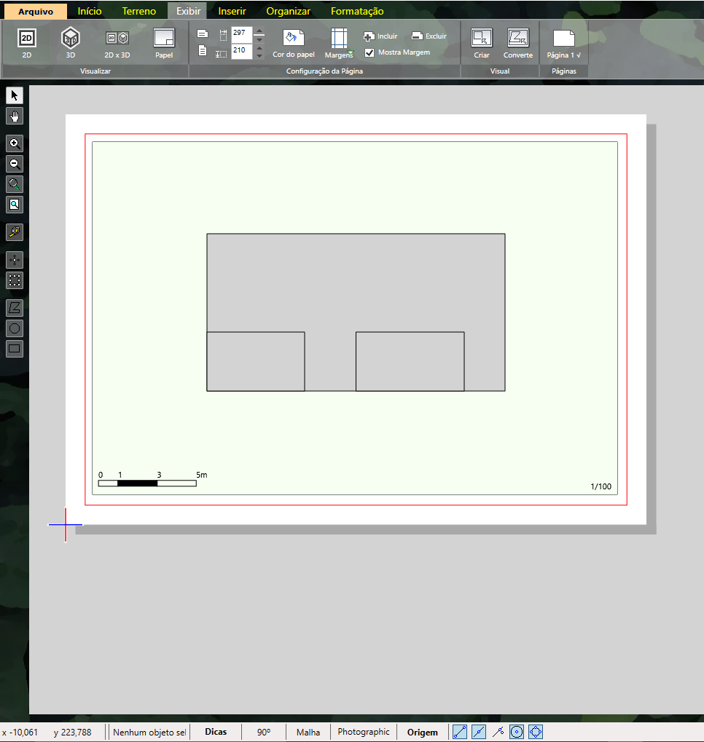Activate the pan hand tool
The width and height of the screenshot is (704, 742).
[15, 116]
